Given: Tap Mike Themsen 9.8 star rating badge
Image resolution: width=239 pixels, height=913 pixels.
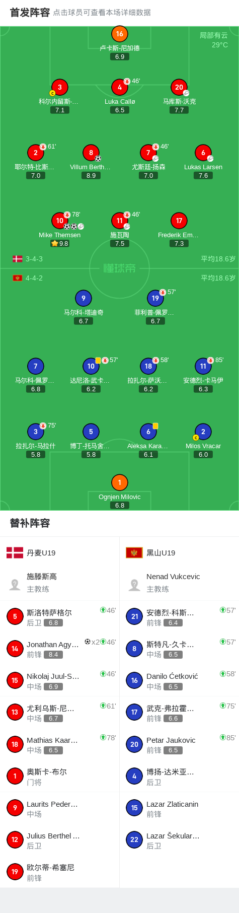Looking at the screenshot, I should (59, 243).
